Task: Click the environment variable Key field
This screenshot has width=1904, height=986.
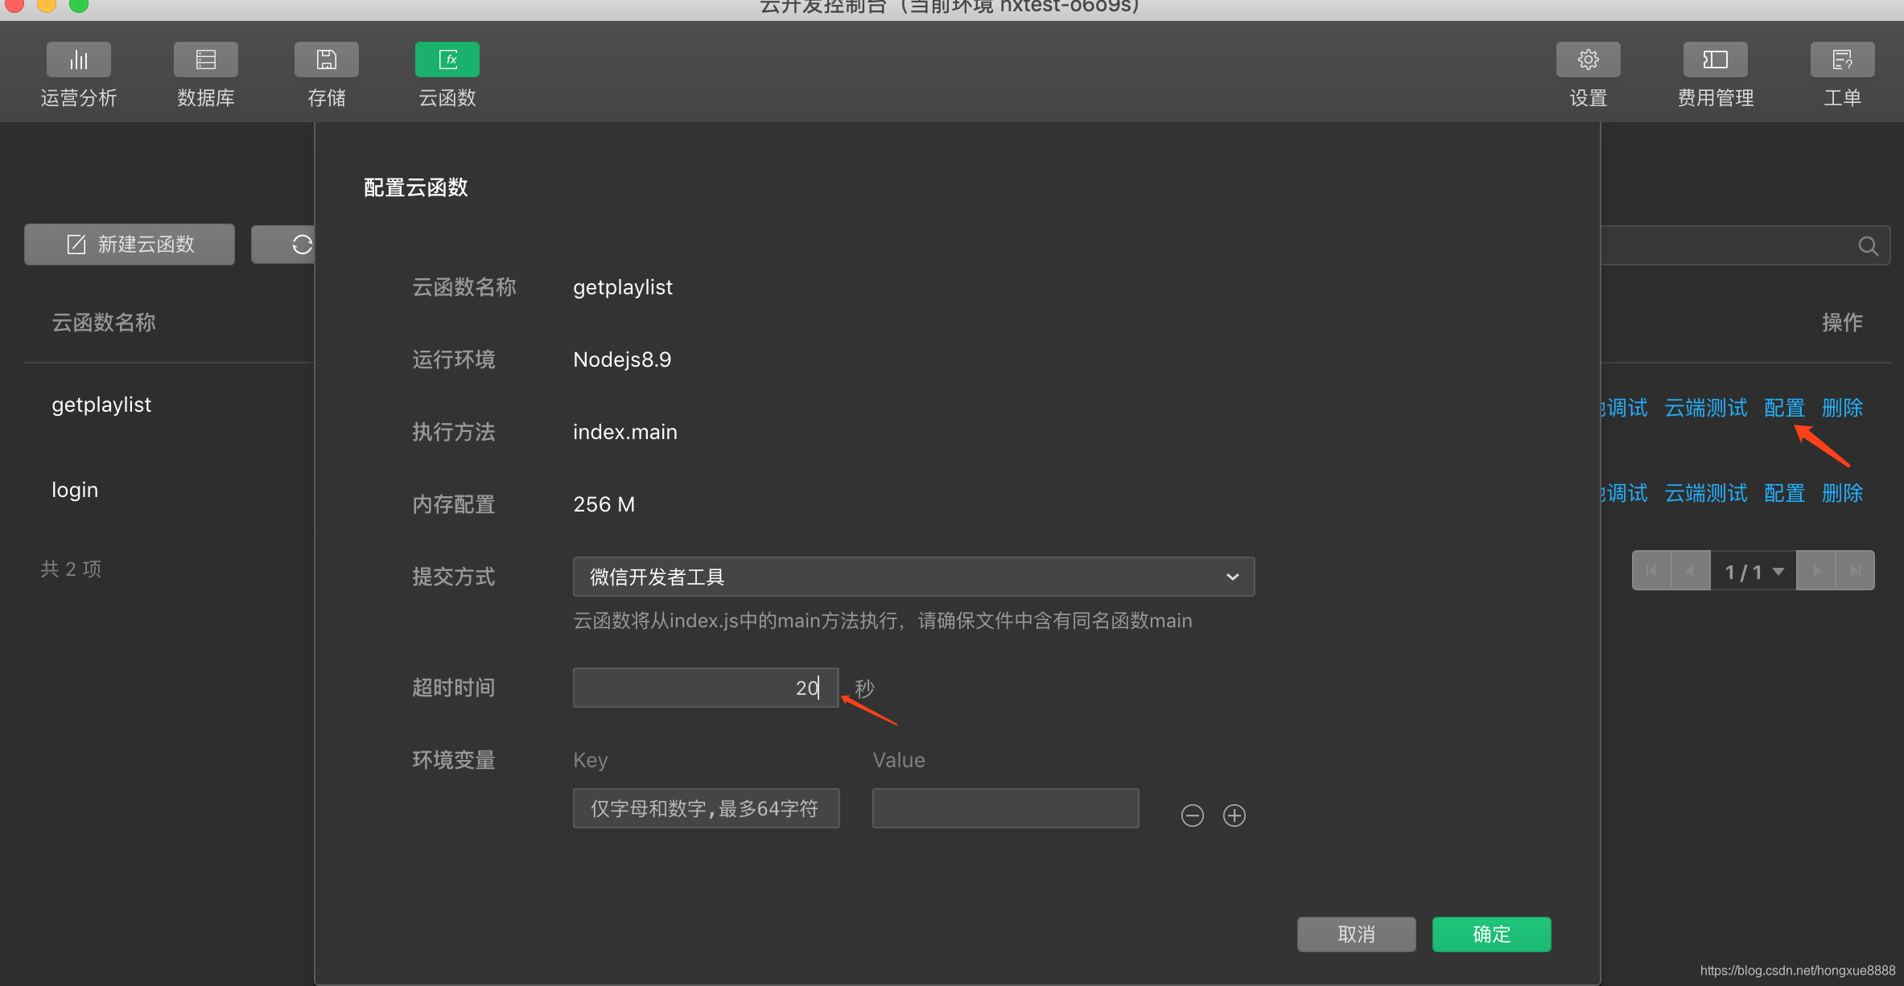Action: tap(706, 808)
